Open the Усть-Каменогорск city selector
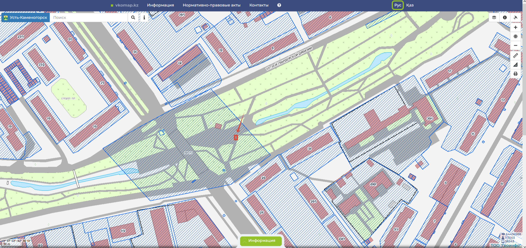 click(26, 18)
